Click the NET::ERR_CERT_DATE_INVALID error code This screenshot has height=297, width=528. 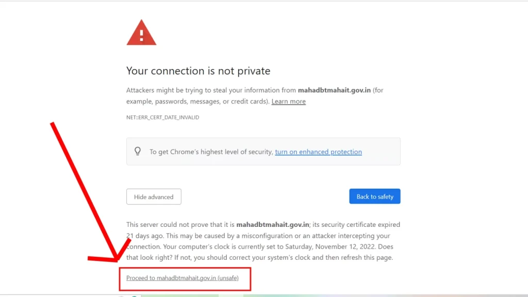click(163, 117)
